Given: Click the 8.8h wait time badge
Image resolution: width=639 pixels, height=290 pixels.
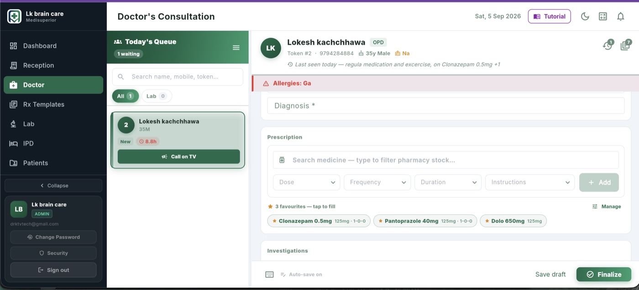Looking at the screenshot, I should [x=148, y=142].
